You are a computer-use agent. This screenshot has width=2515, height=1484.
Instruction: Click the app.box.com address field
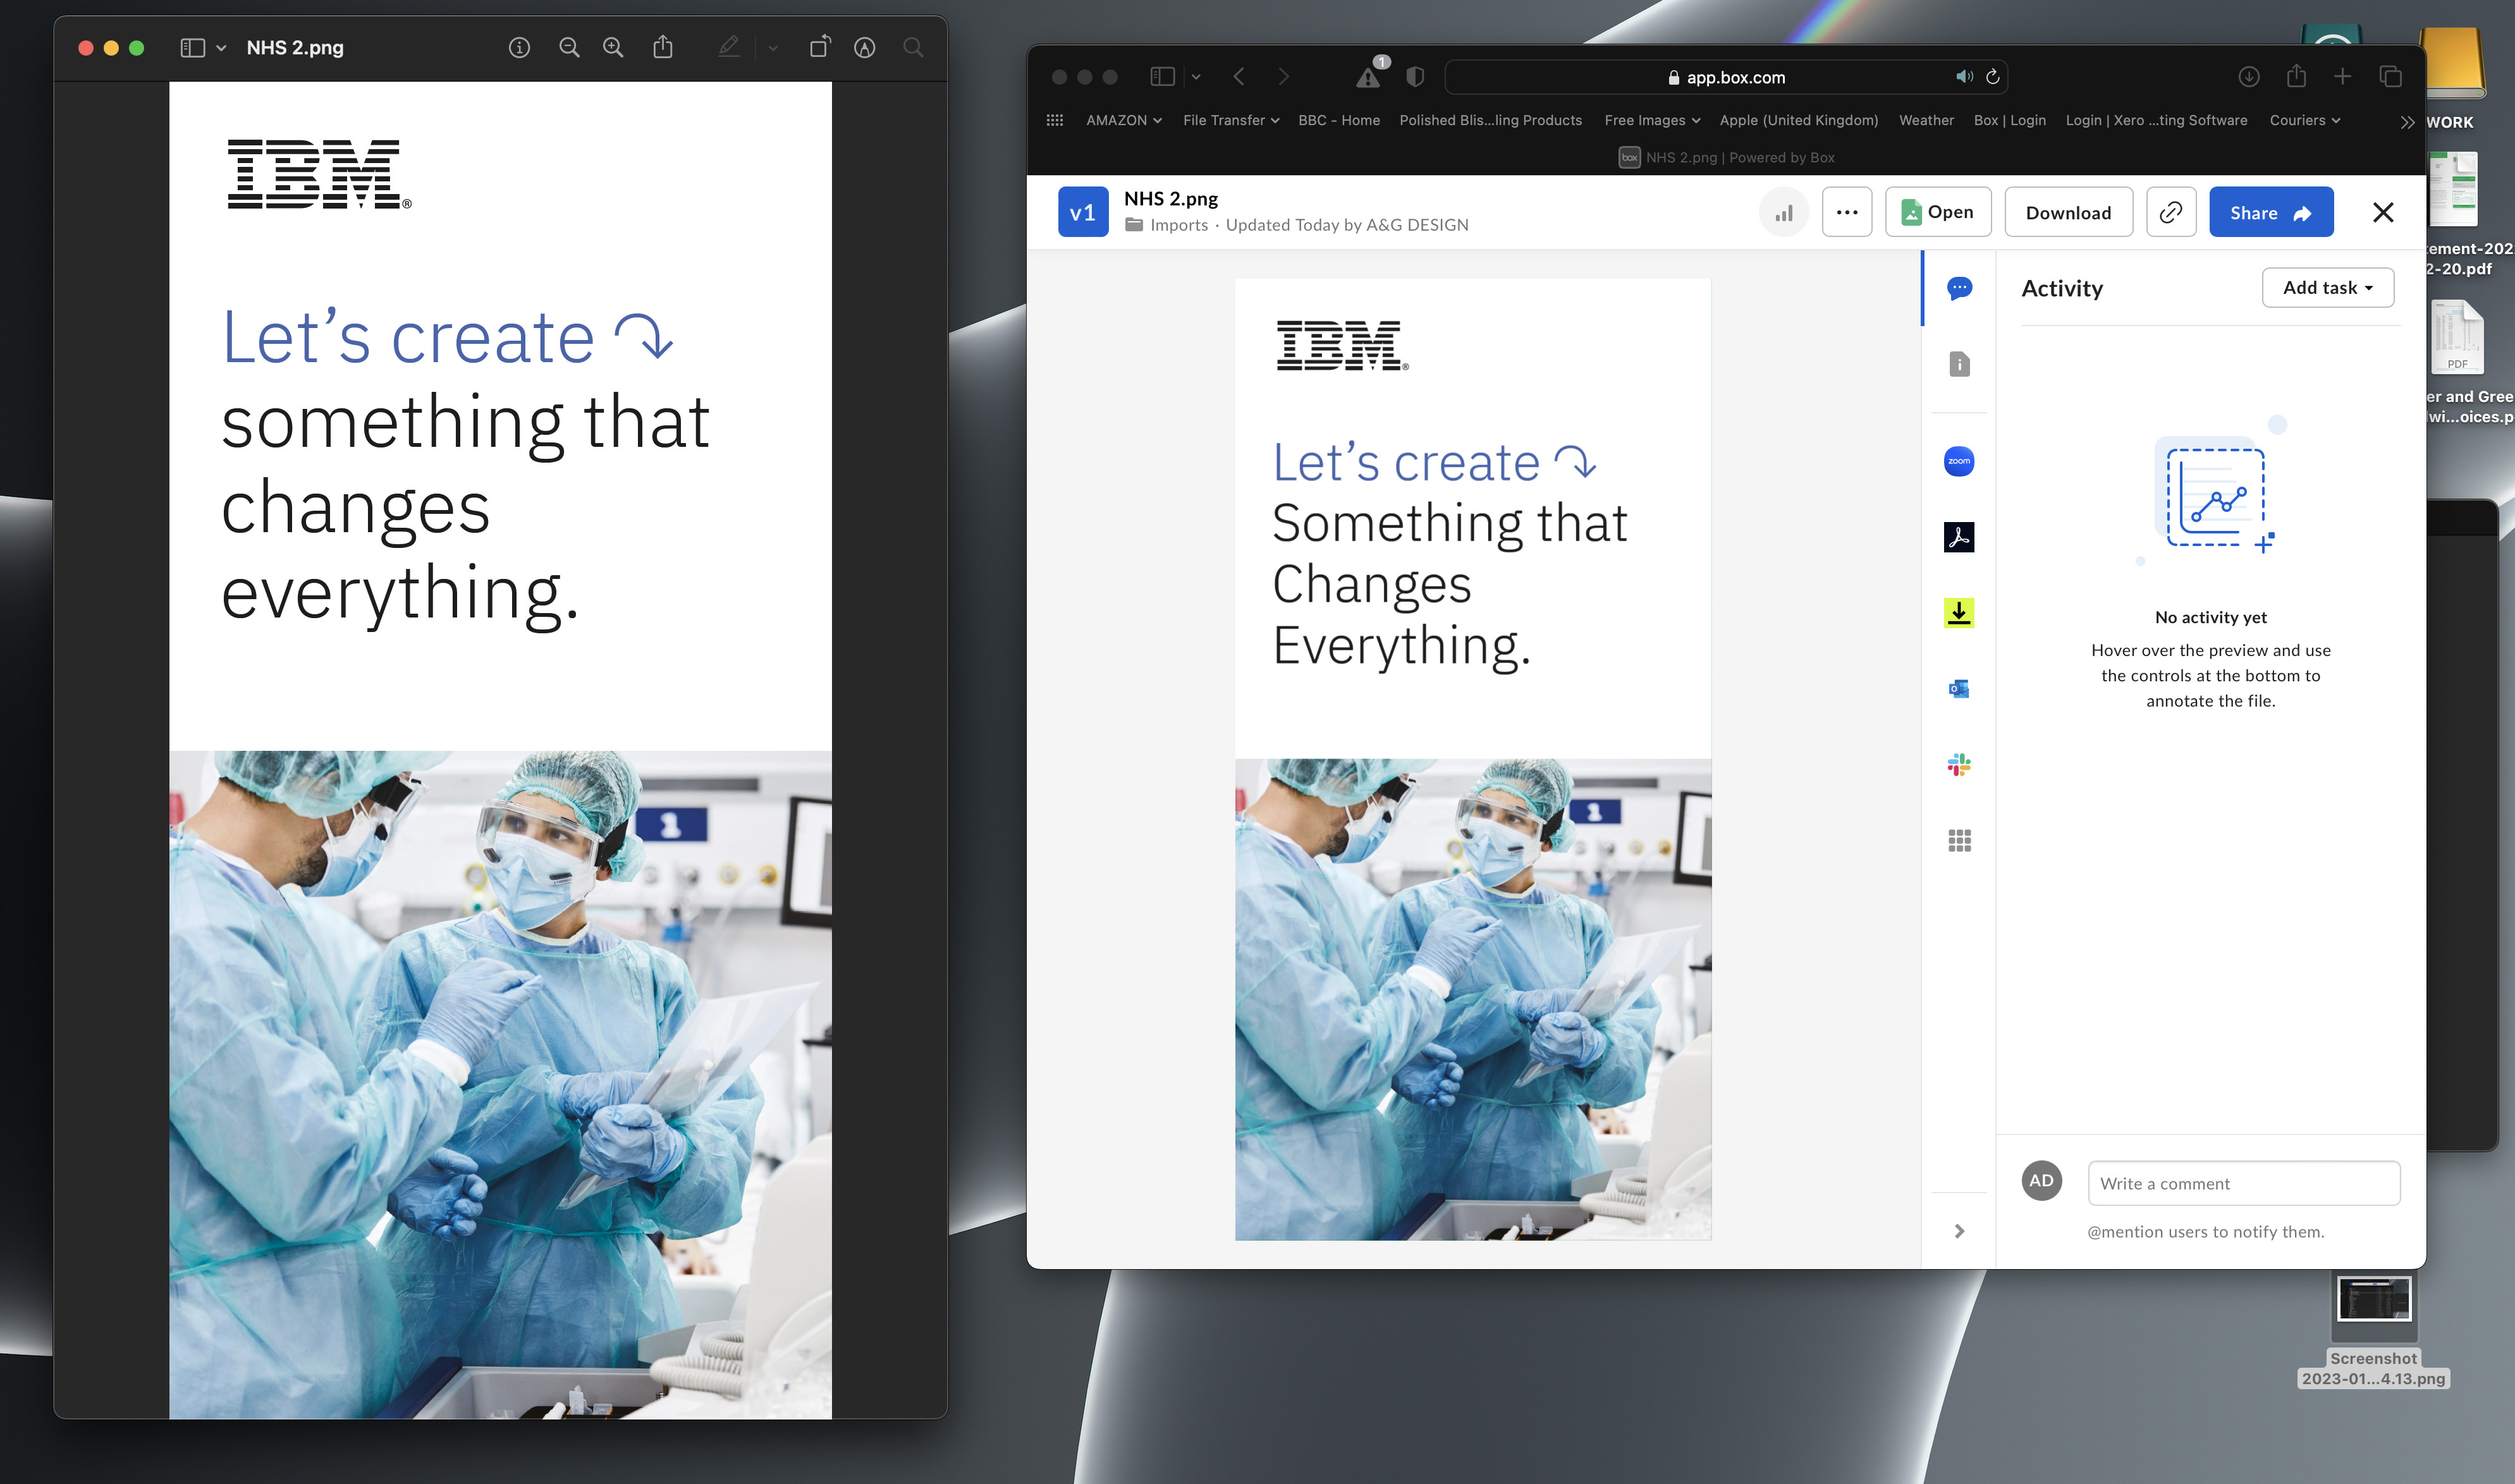pos(1726,77)
